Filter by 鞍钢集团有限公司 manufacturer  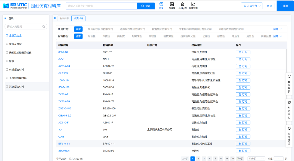[162, 29]
